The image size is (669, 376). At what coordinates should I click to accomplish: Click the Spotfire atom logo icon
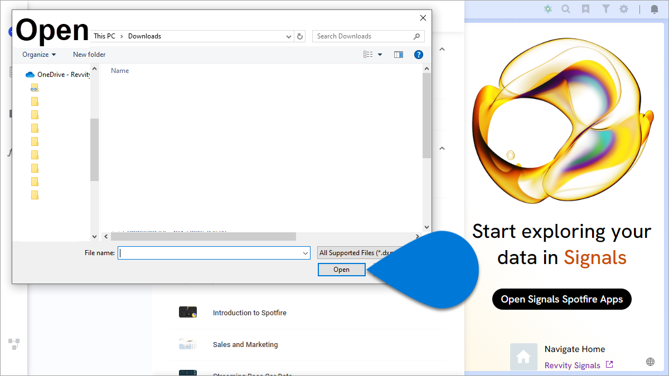pos(548,9)
